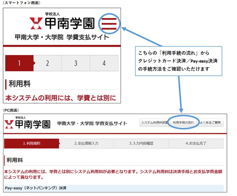Viewport: 237px width, 196px height.
Task: Click the Konan Gakuen logo in PC header
Action: [x=27, y=123]
